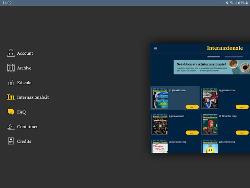Tap the yellow button for 23 gennaio issue
The image size is (250, 188).
point(242,107)
